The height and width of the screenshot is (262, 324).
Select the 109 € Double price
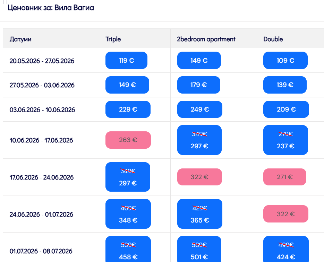coord(285,60)
